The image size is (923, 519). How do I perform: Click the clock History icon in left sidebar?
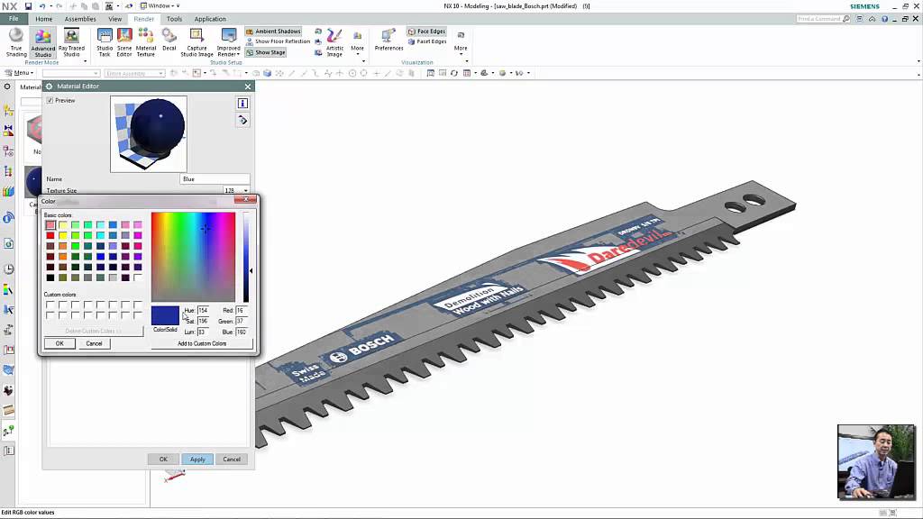pyautogui.click(x=8, y=269)
